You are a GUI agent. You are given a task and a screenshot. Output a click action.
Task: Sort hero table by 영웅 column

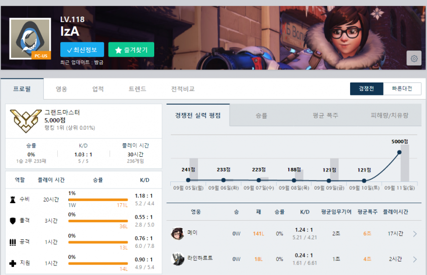[x=196, y=212]
